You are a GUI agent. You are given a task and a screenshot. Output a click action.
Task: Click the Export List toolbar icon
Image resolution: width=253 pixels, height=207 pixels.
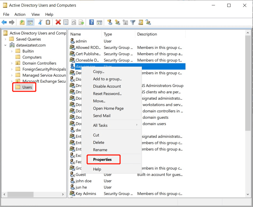pos(81,22)
